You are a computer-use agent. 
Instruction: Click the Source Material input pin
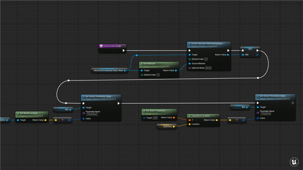pyautogui.click(x=190, y=64)
